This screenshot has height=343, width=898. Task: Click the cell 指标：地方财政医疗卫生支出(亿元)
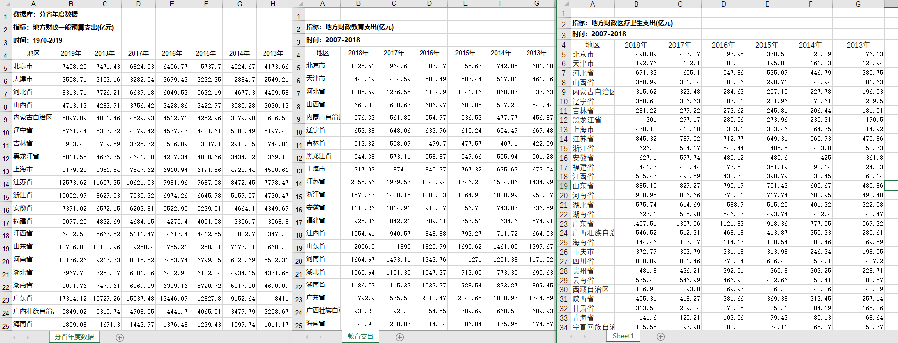click(x=622, y=23)
